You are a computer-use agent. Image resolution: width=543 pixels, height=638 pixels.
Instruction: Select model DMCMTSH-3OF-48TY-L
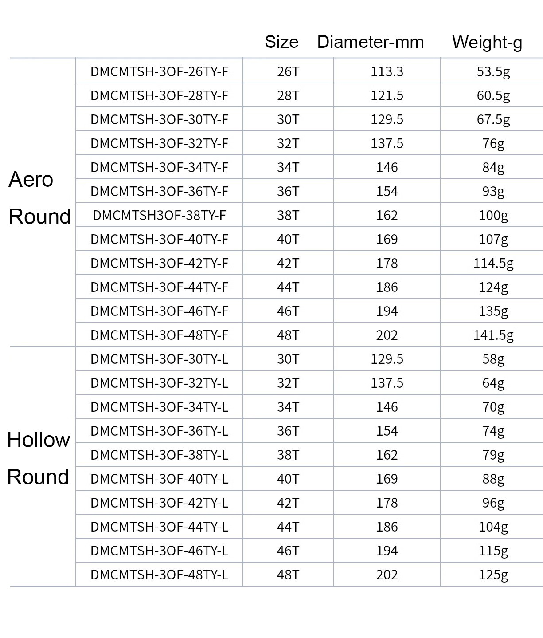tap(159, 575)
